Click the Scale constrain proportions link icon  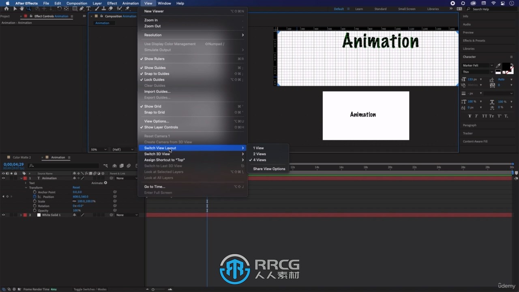(x=74, y=201)
